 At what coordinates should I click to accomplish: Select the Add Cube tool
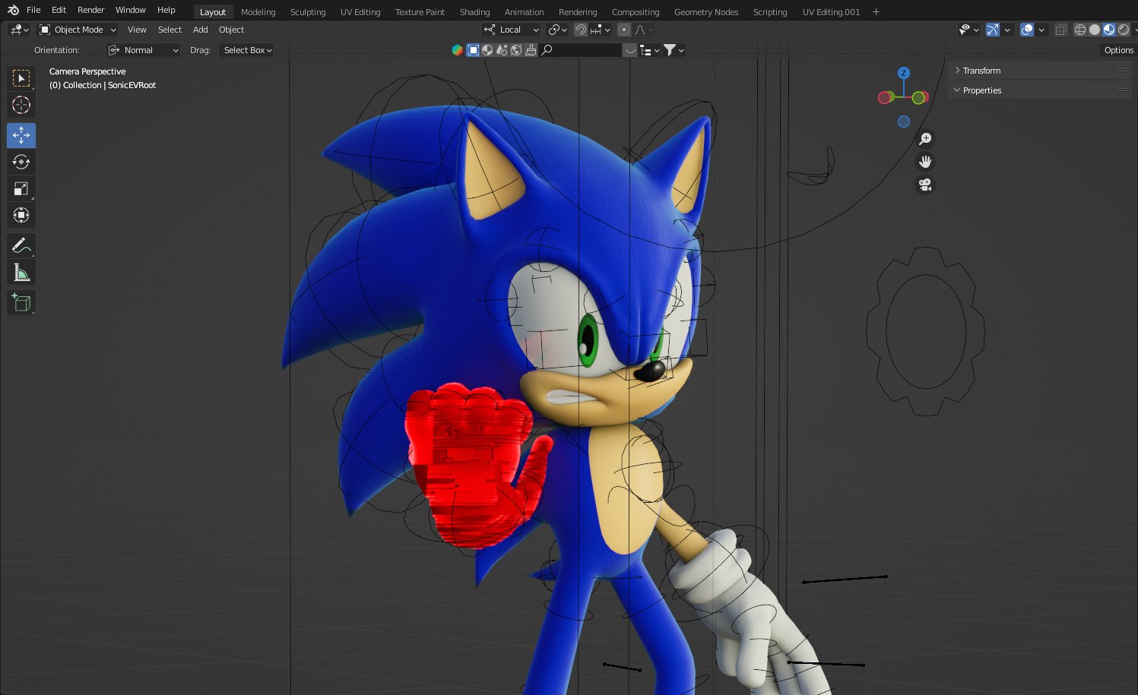(21, 302)
